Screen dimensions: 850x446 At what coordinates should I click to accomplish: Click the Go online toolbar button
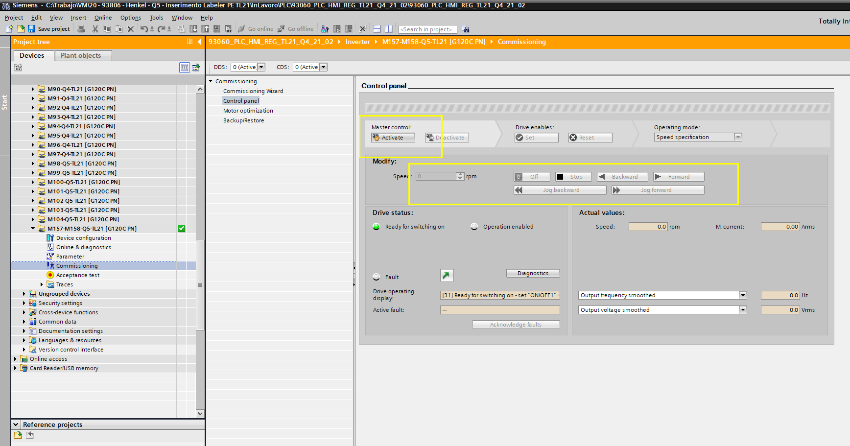(256, 29)
